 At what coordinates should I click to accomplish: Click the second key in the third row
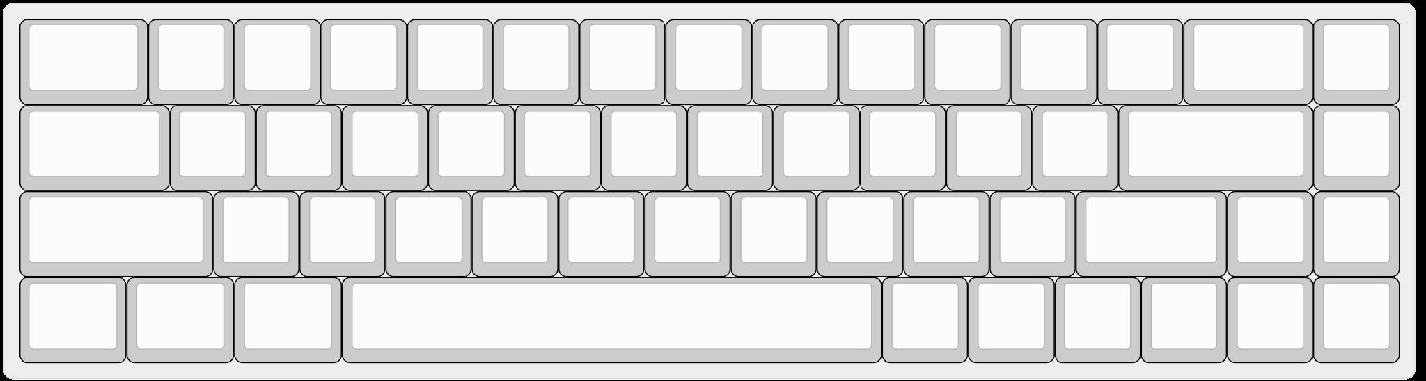[x=256, y=234]
